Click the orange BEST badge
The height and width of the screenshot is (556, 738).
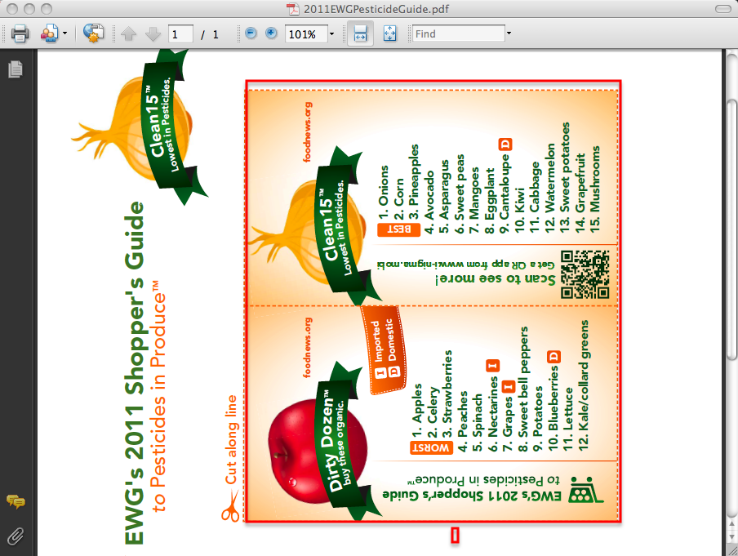[x=398, y=229]
